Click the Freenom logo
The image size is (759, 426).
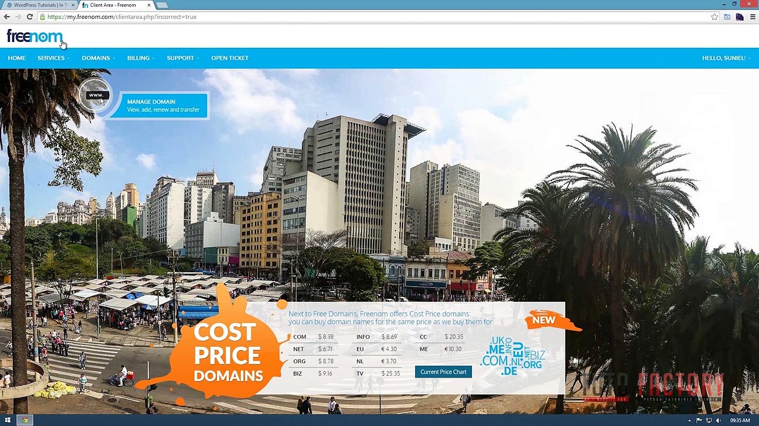point(34,37)
